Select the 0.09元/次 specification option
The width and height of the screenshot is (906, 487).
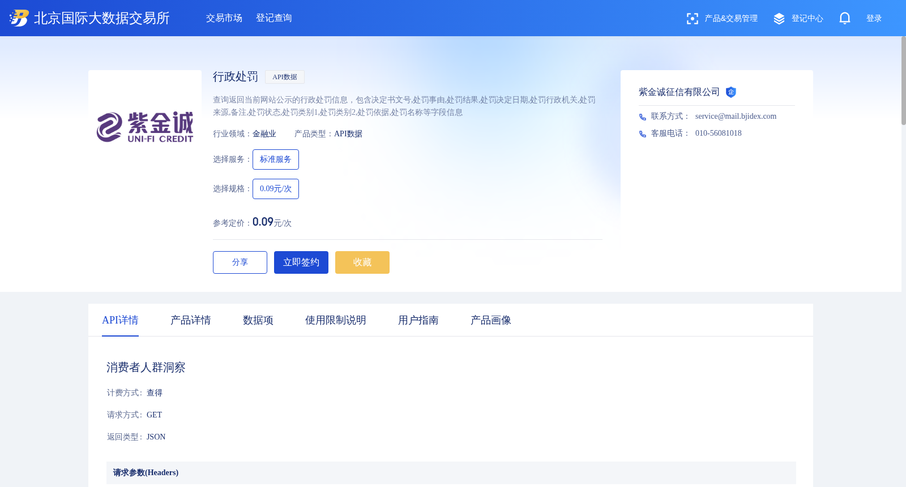[276, 189]
